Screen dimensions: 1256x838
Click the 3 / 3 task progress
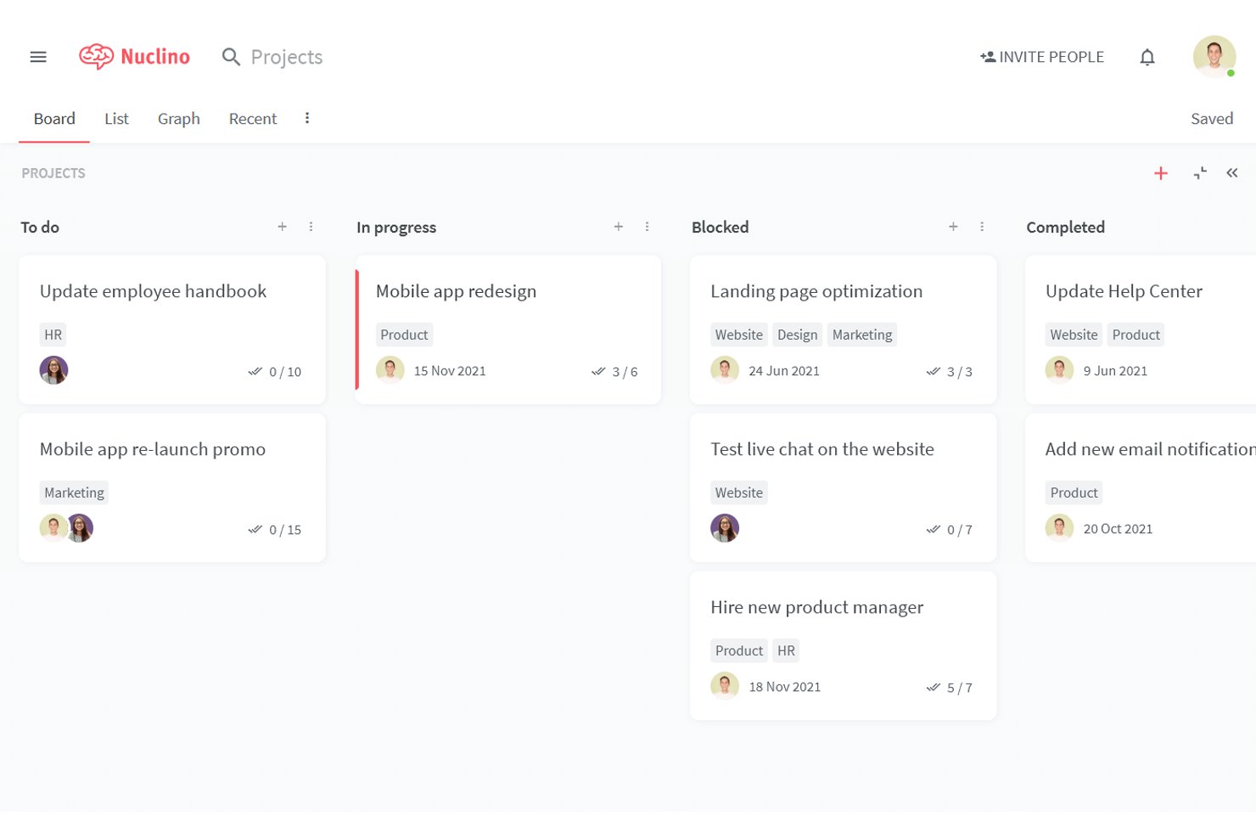pos(950,372)
